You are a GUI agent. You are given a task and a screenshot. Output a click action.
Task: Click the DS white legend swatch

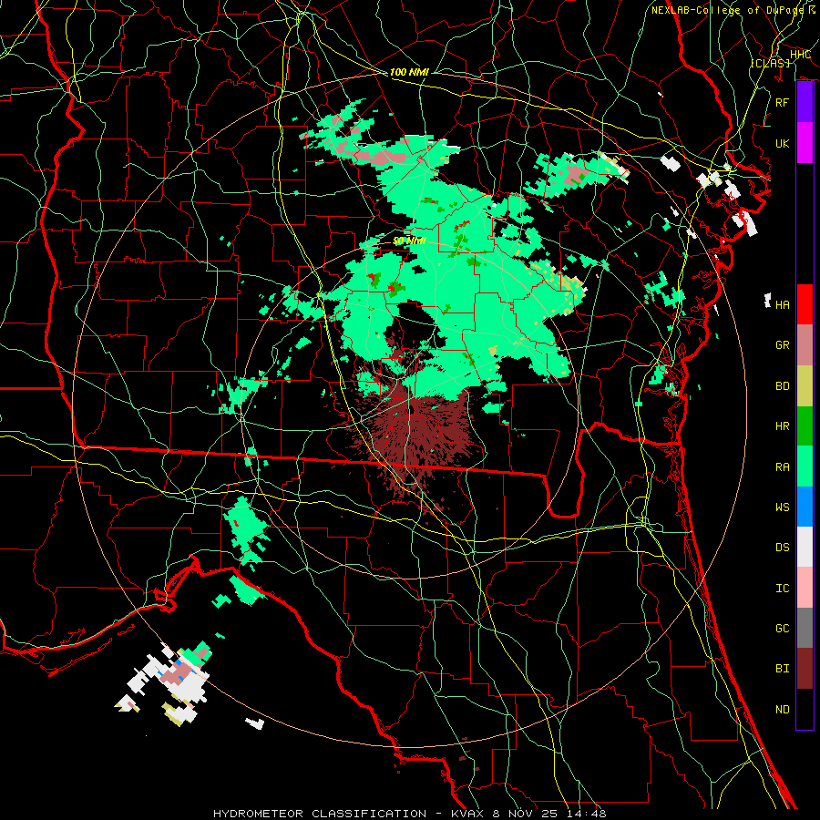(805, 547)
